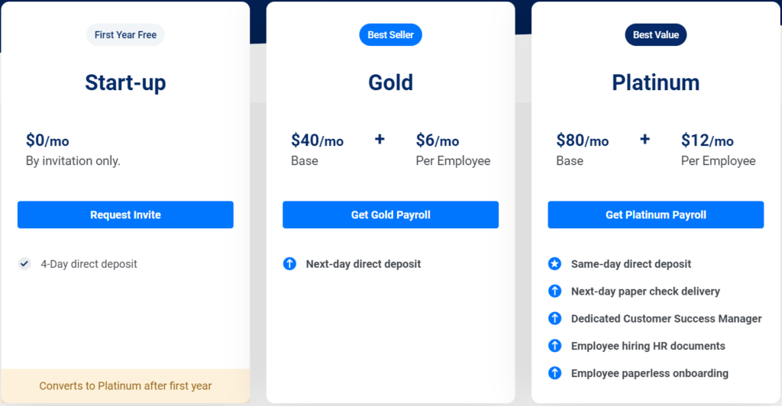Click the Get Gold Payroll button
782x406 pixels.
point(390,215)
